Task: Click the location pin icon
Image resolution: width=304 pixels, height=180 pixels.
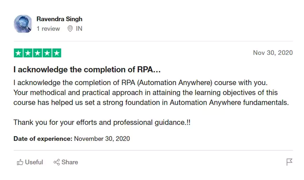Action: 70,29
